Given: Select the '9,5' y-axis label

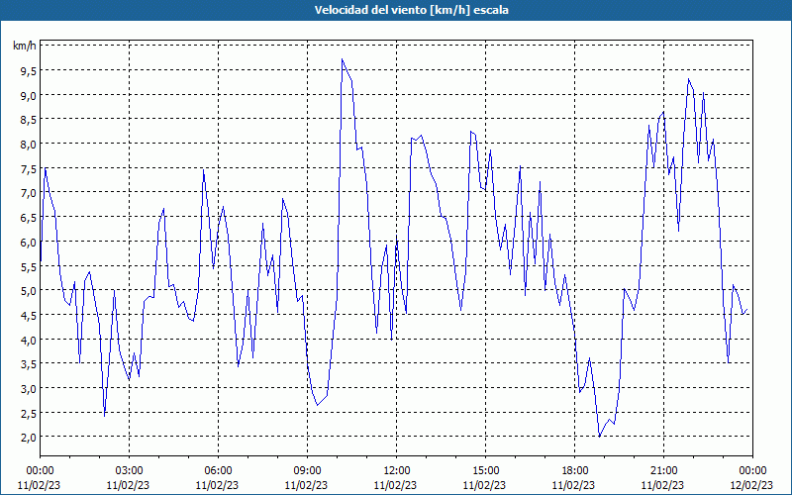Looking at the screenshot, I should coord(29,70).
